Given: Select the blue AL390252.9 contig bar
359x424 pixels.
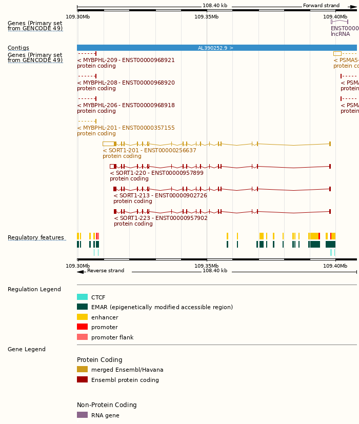Looking at the screenshot, I should 215,48.
